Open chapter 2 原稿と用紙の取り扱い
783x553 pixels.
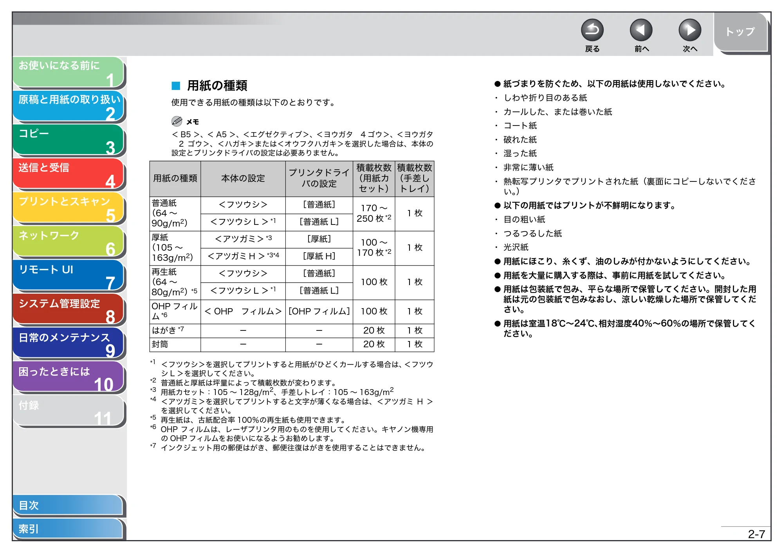click(69, 106)
